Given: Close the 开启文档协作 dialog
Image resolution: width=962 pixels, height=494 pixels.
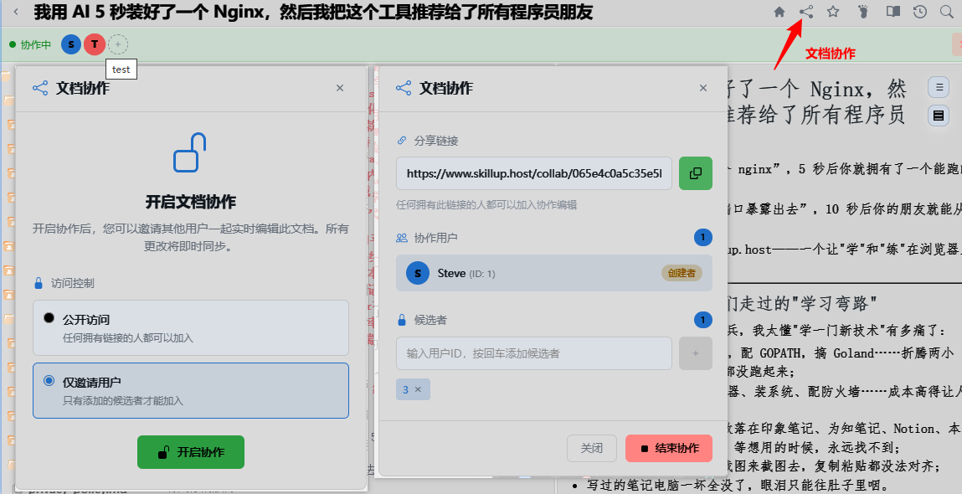Looking at the screenshot, I should pyautogui.click(x=340, y=88).
